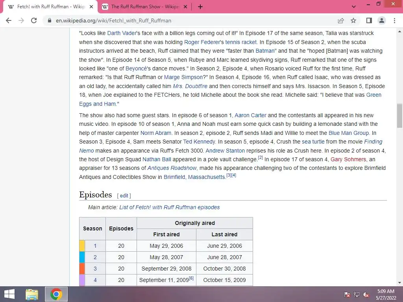The width and height of the screenshot is (403, 302).
Task: Open the Chrome profile avatar
Action: coord(382,20)
